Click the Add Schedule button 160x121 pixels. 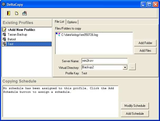click(135, 114)
